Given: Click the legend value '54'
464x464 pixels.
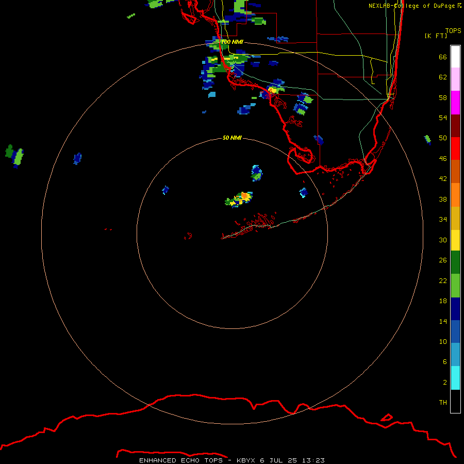Looking at the screenshot, I should (443, 118).
